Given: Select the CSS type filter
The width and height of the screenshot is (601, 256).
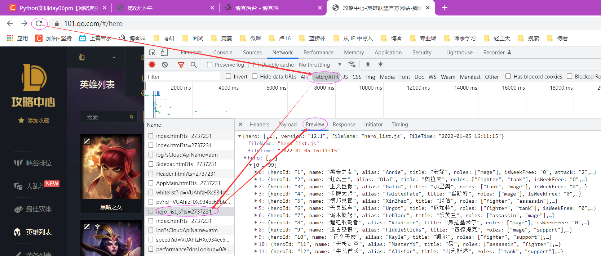Looking at the screenshot, I should point(357,77).
